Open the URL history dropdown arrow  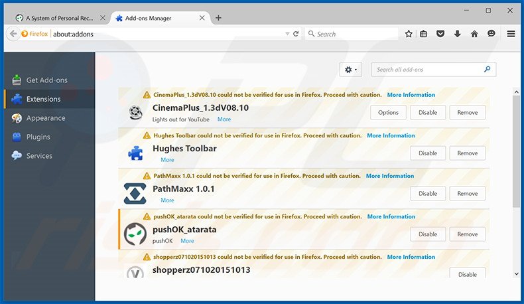(x=287, y=34)
